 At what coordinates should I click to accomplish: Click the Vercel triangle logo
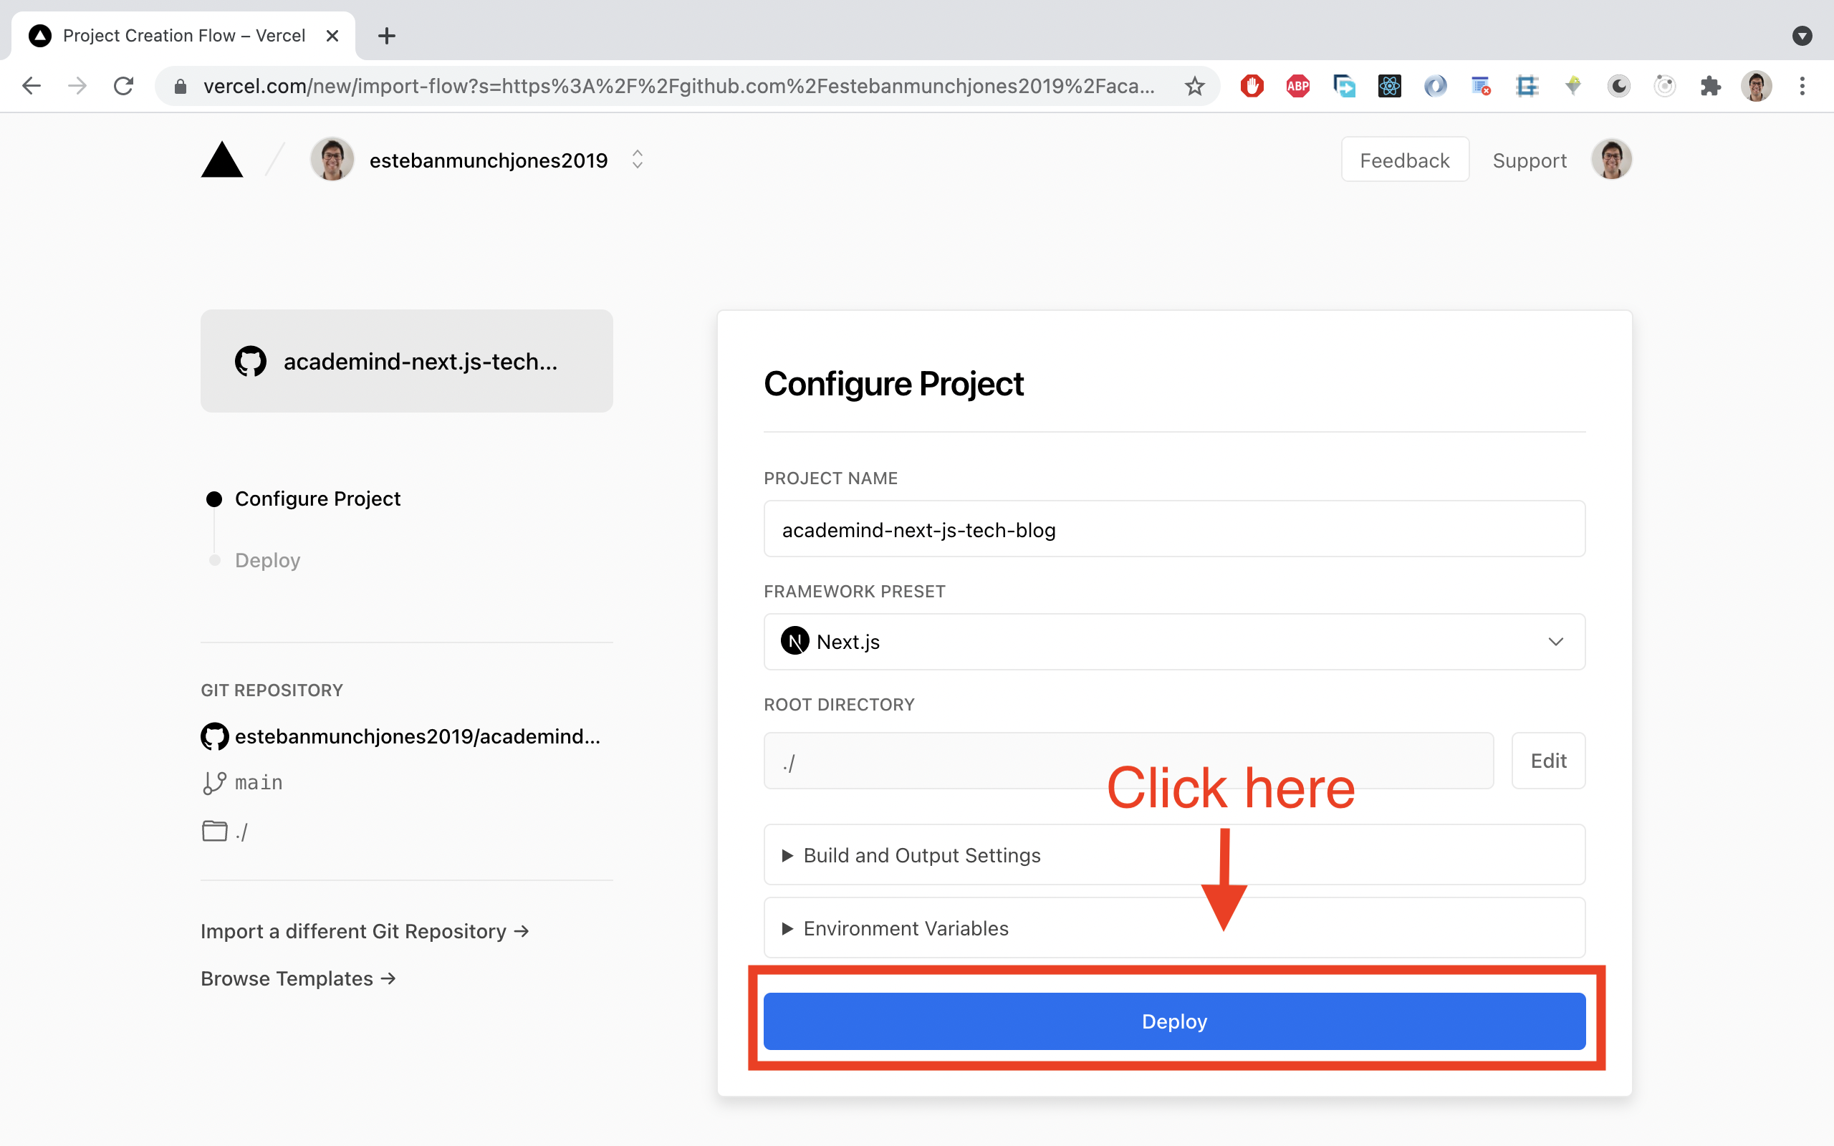(x=221, y=160)
